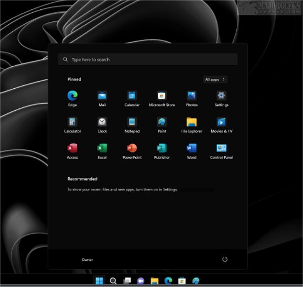Open the Calendar app

point(132,96)
